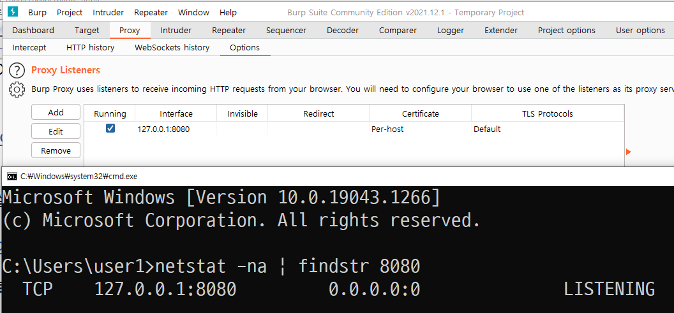
Task: Go to the Comparer tab
Action: point(398,31)
